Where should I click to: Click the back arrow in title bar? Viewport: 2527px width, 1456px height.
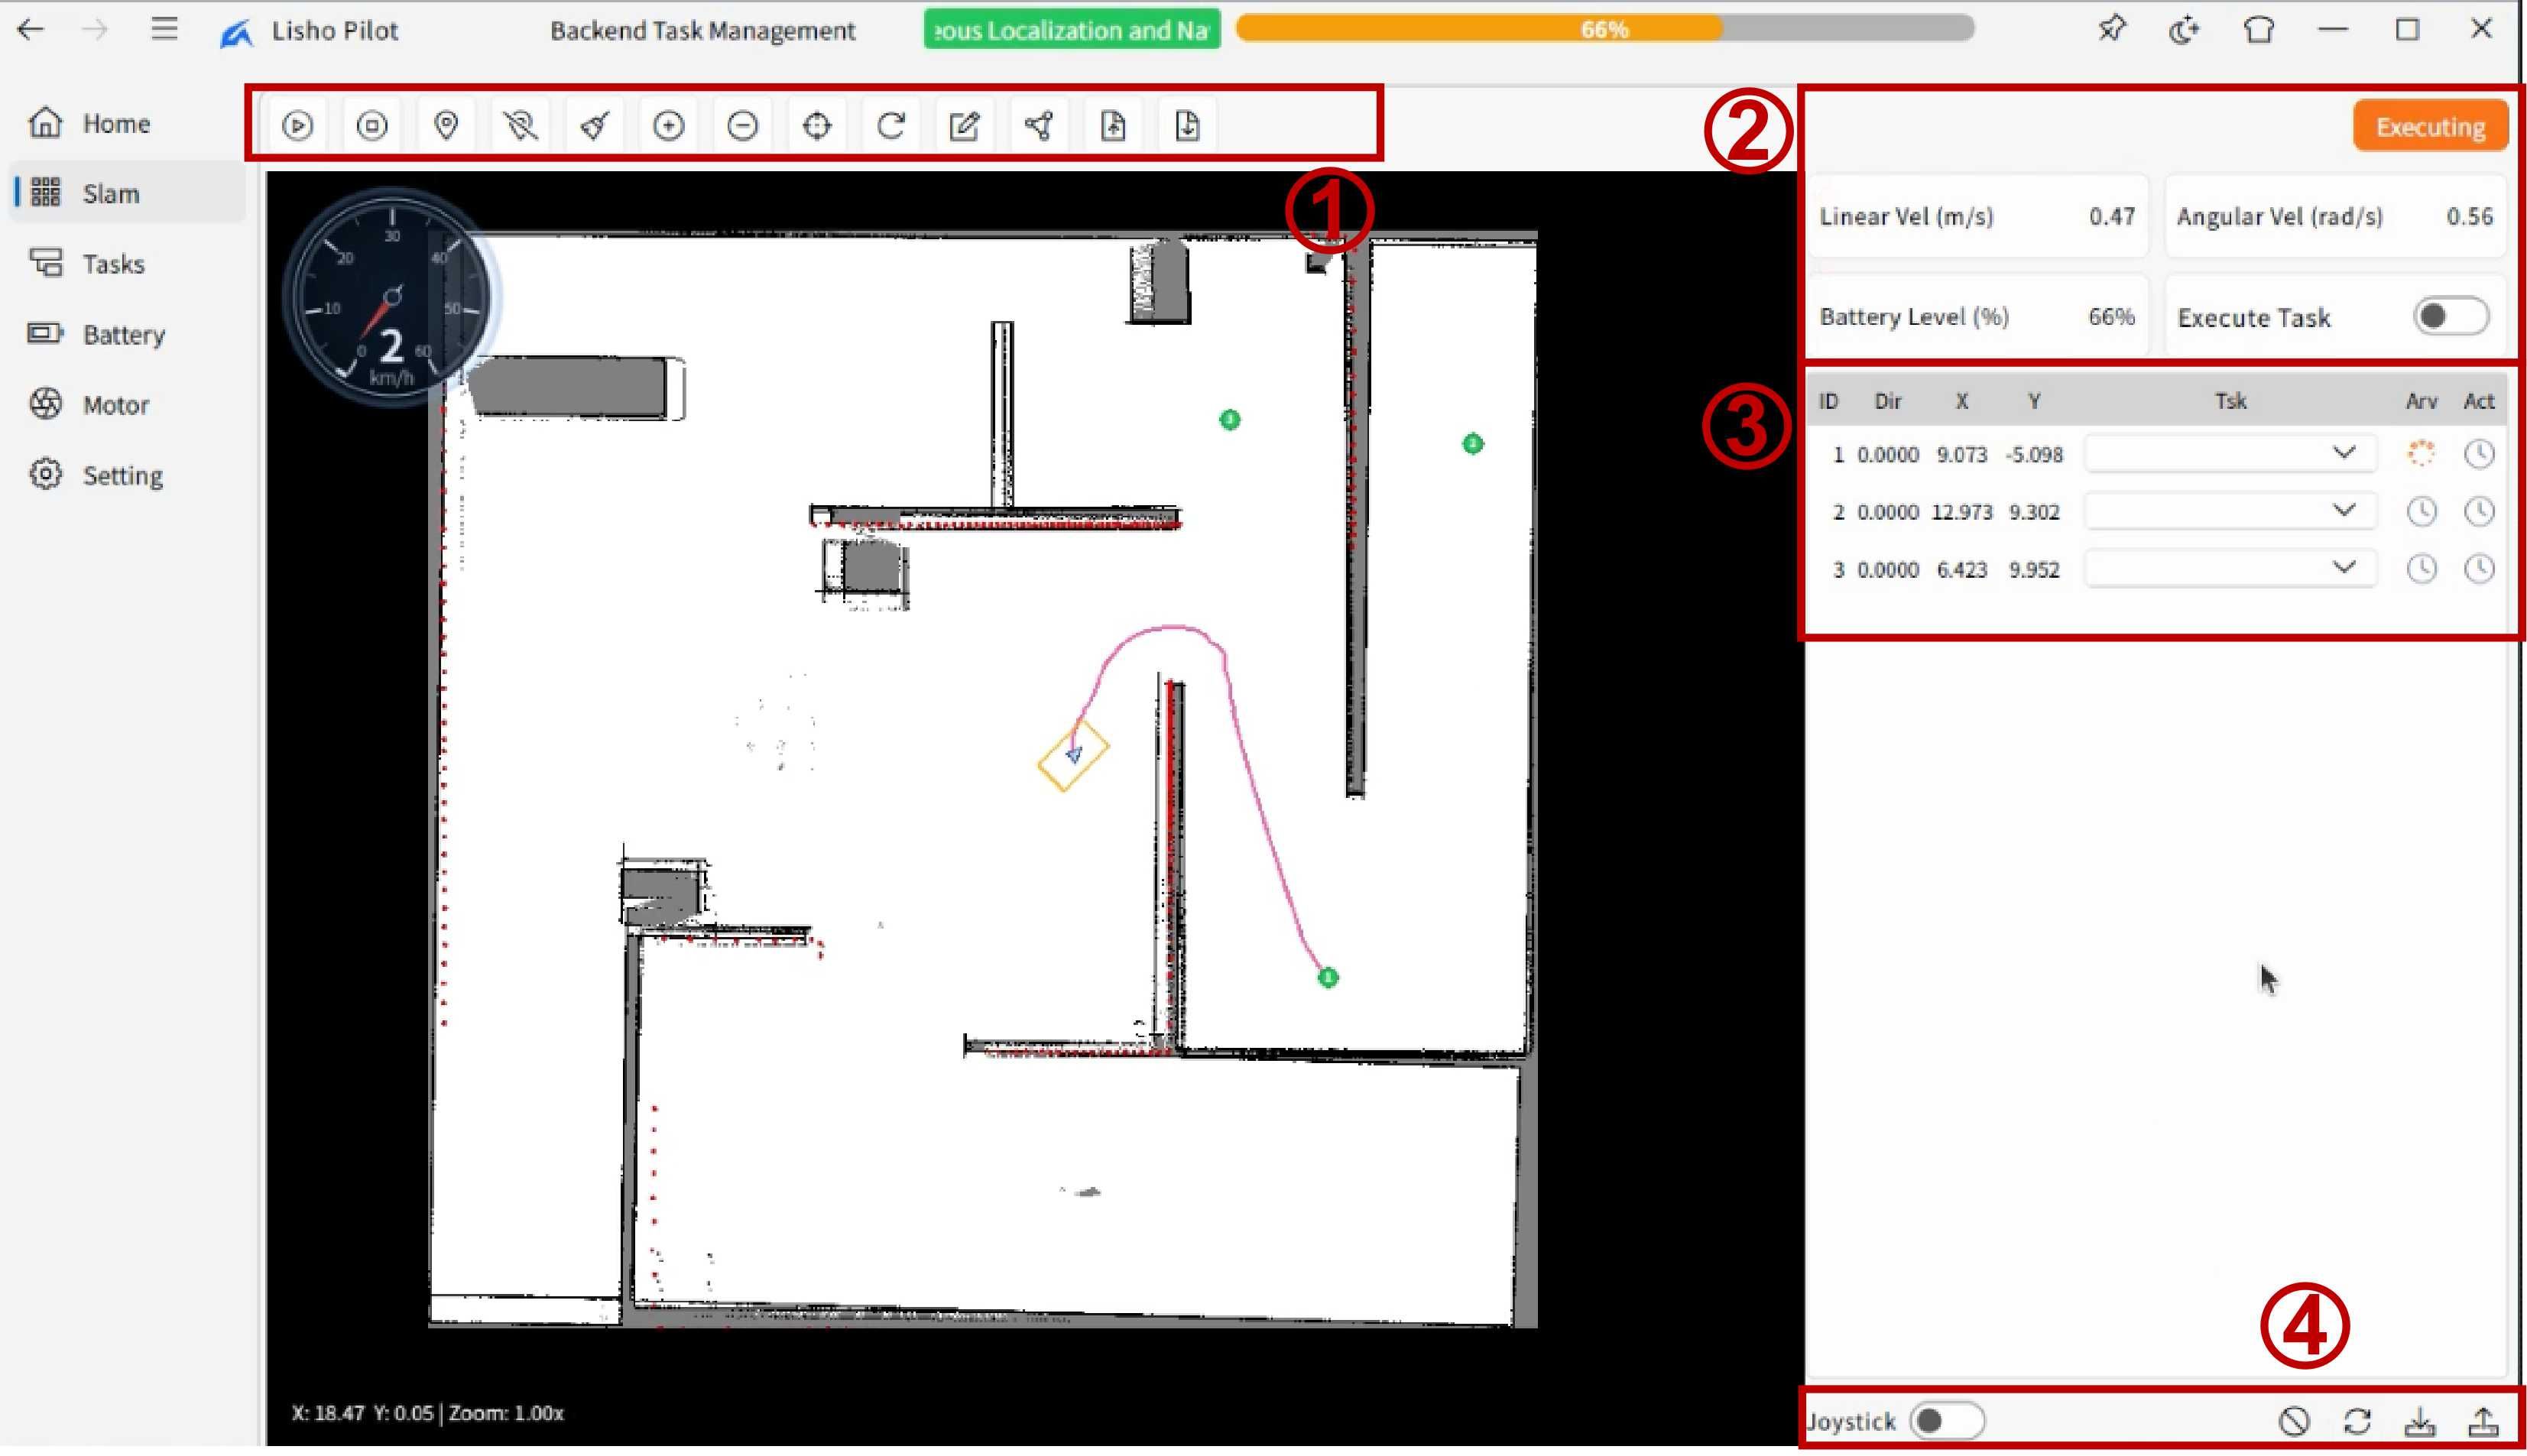click(x=31, y=29)
